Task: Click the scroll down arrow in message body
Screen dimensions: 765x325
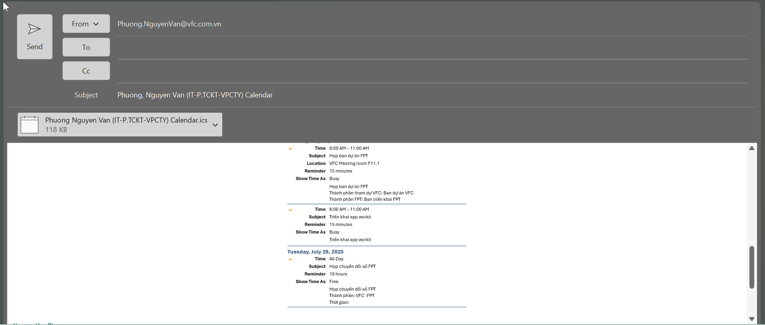Action: [x=752, y=319]
